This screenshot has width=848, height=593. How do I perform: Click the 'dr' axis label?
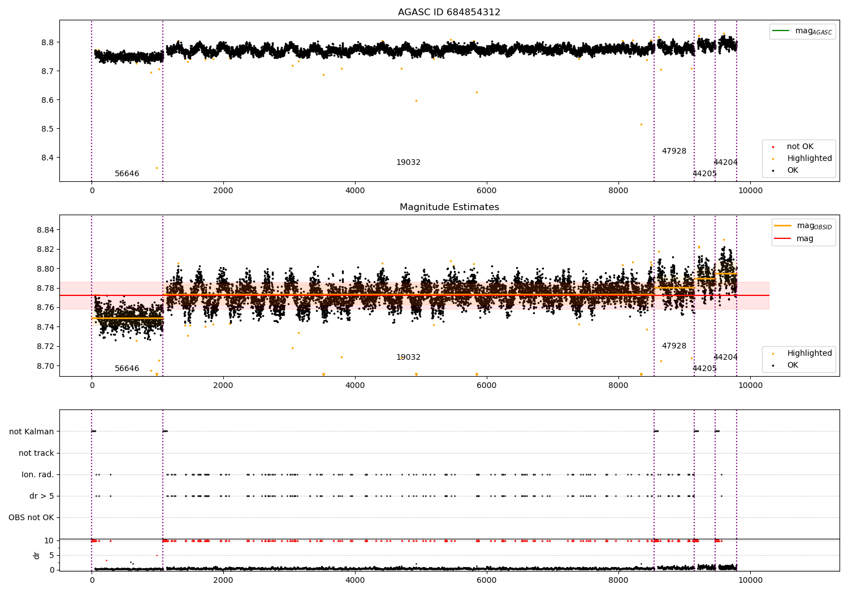[37, 555]
